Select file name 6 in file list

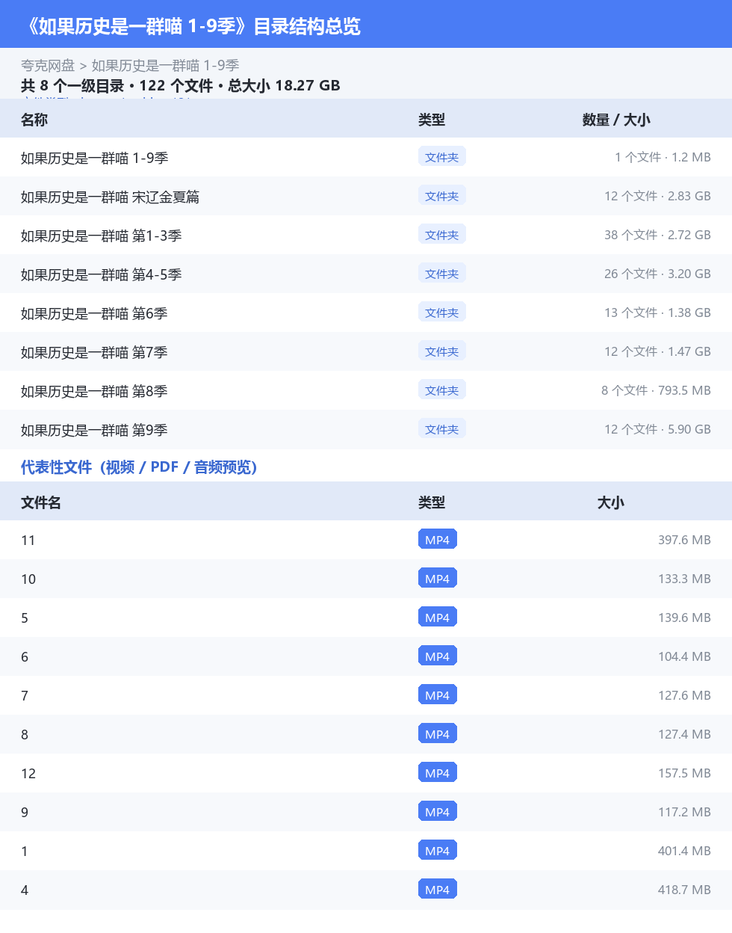pyautogui.click(x=25, y=657)
